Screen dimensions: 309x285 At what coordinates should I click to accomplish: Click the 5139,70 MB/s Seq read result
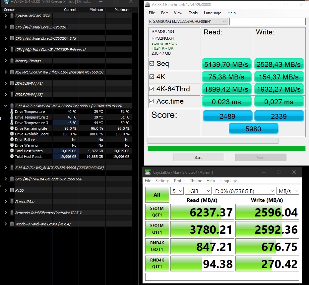coord(226,64)
